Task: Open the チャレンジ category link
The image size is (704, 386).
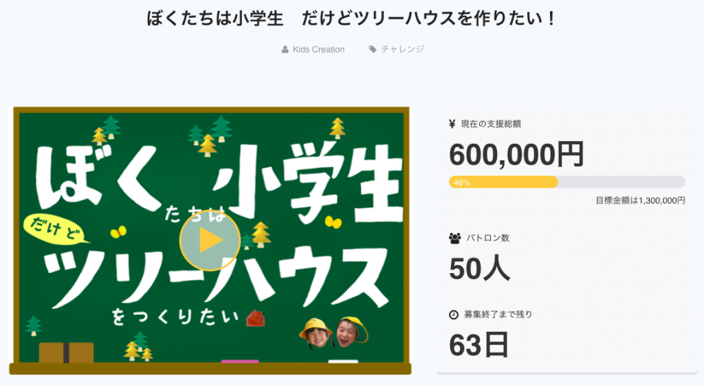Action: (403, 50)
